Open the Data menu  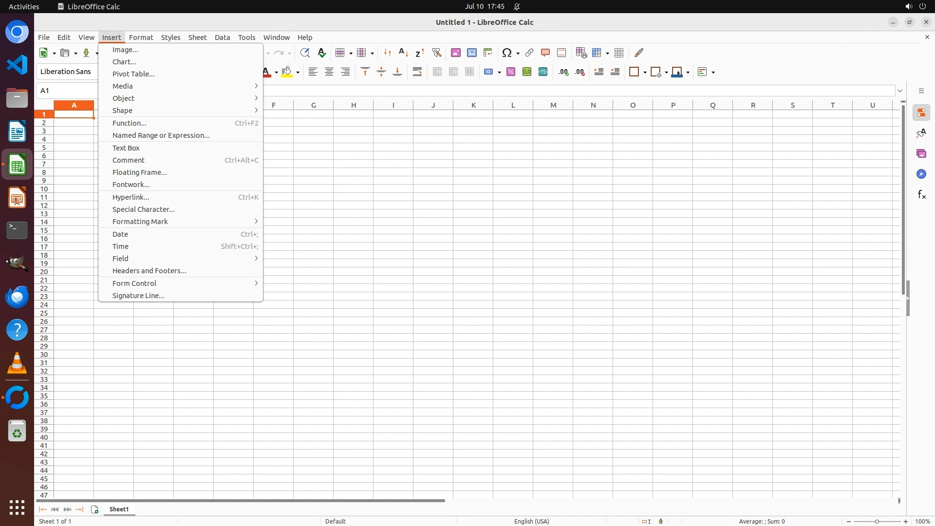coord(222,38)
